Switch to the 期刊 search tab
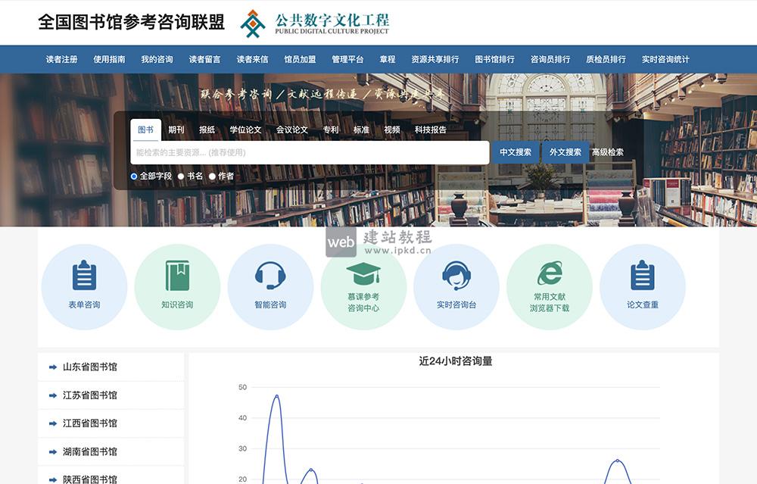 (176, 129)
